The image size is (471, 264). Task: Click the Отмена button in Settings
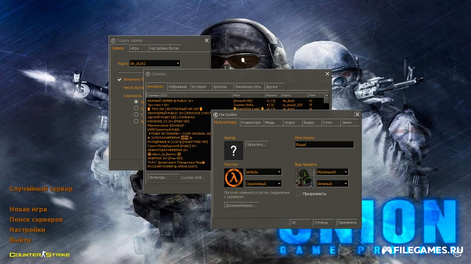pos(323,222)
